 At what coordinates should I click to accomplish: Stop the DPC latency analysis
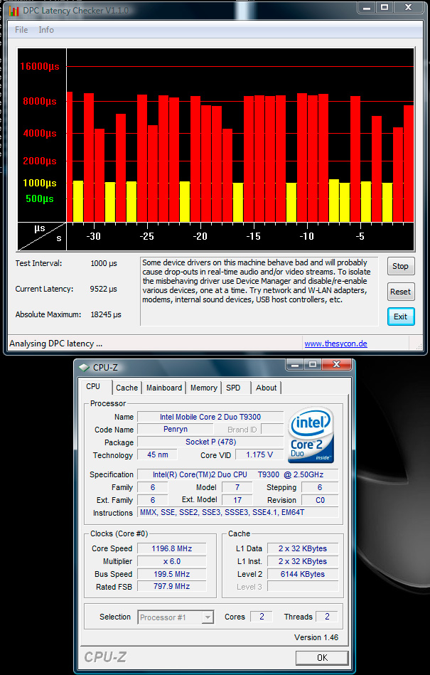pos(400,266)
